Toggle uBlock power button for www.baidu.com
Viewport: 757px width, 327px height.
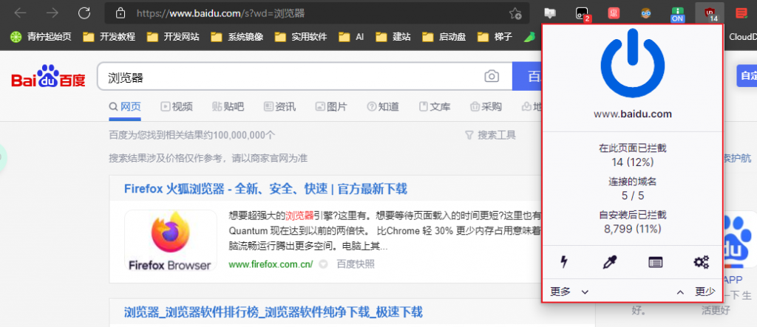(x=633, y=65)
